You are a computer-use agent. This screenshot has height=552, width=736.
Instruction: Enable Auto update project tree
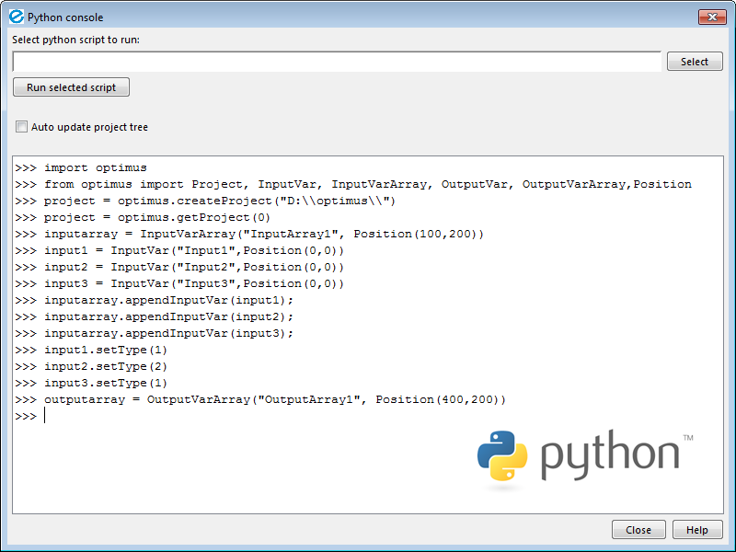coord(21,127)
